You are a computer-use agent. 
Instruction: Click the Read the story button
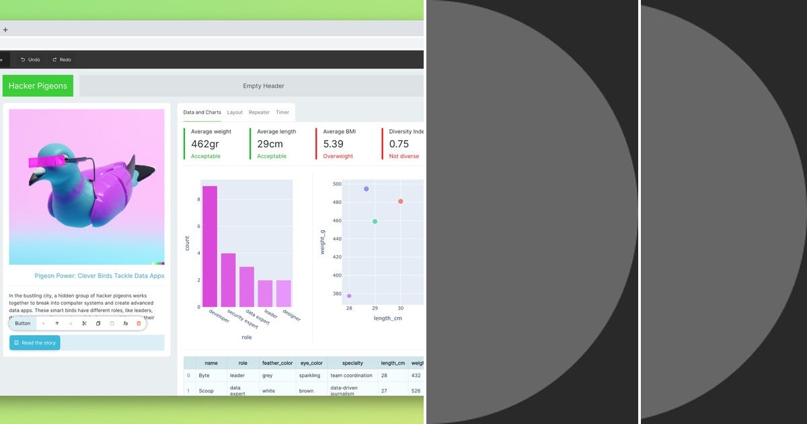tap(35, 343)
